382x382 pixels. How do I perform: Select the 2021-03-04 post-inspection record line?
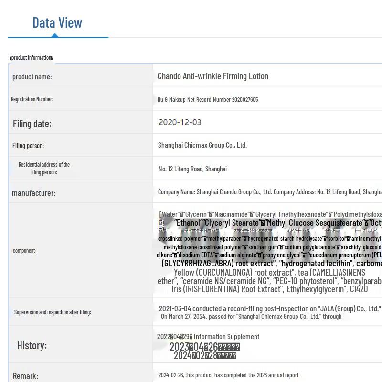270,308
